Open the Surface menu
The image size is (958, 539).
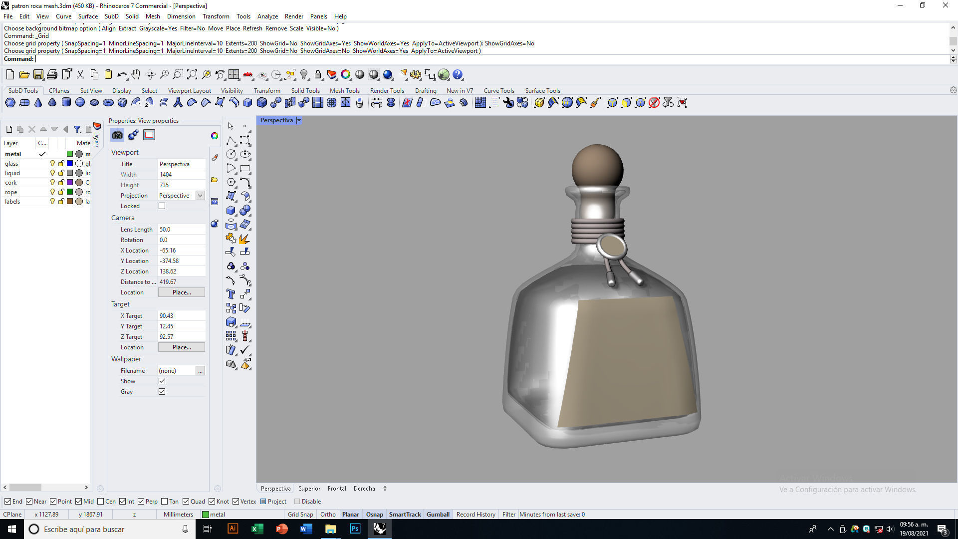(x=88, y=16)
